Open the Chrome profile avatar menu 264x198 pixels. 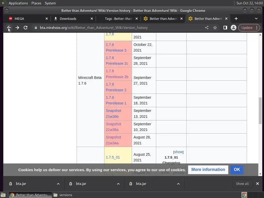pos(234,28)
